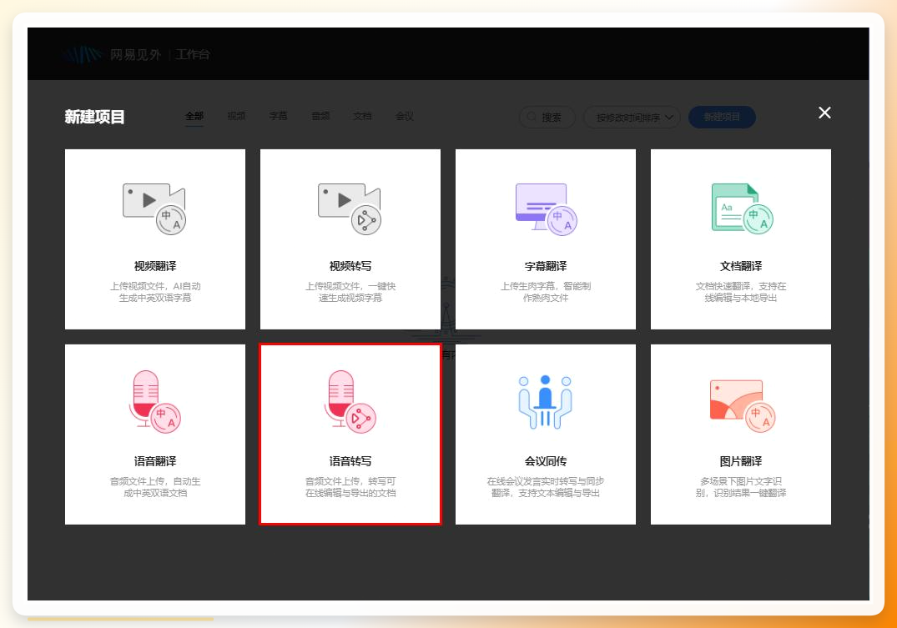Go to the 音频 tab behind dialog
This screenshot has width=897, height=628.
[320, 116]
